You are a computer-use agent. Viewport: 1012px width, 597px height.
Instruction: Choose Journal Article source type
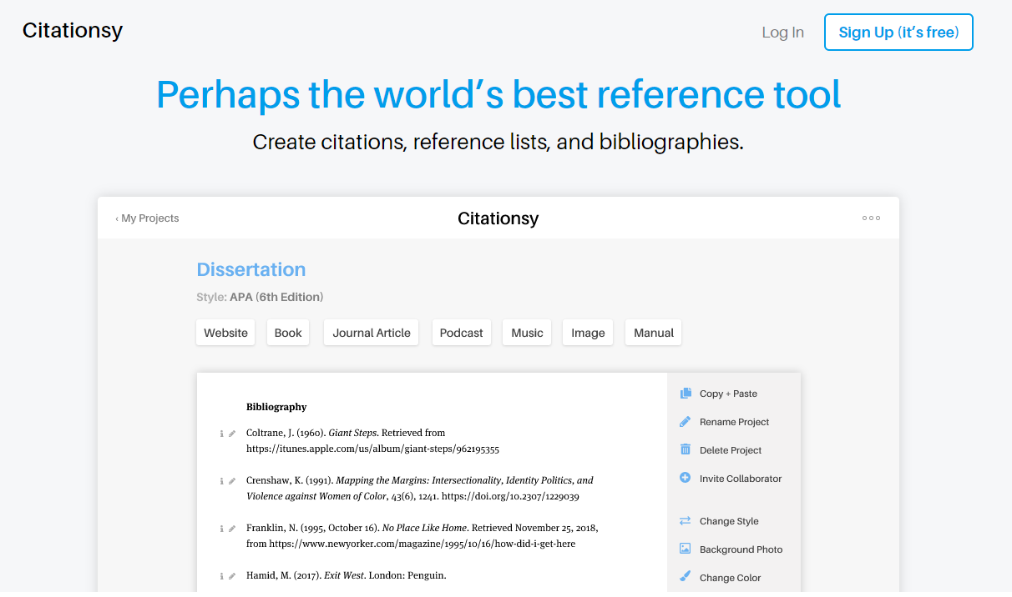(372, 333)
